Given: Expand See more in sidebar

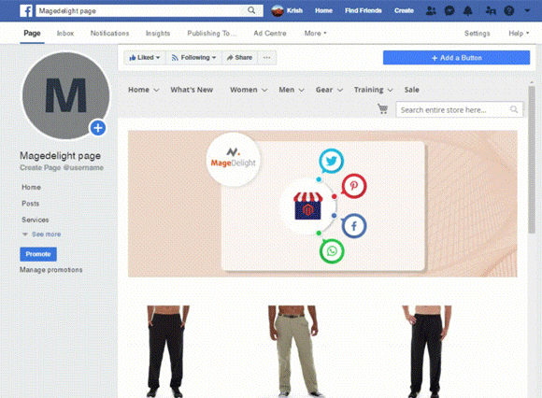Looking at the screenshot, I should pos(41,235).
